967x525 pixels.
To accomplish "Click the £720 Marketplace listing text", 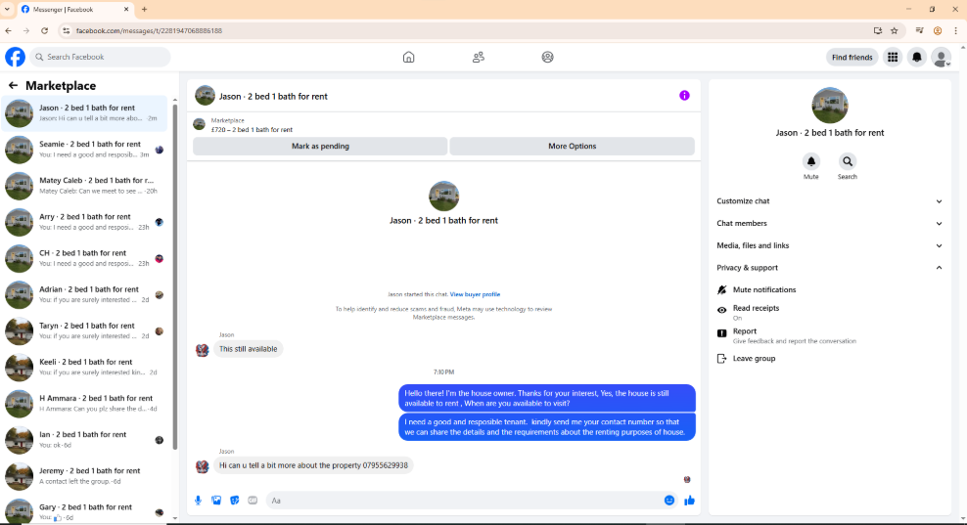I will tap(252, 130).
